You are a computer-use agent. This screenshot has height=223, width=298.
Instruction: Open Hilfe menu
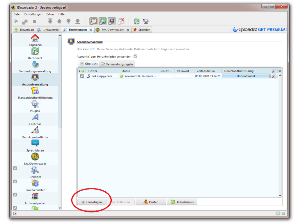point(61,14)
